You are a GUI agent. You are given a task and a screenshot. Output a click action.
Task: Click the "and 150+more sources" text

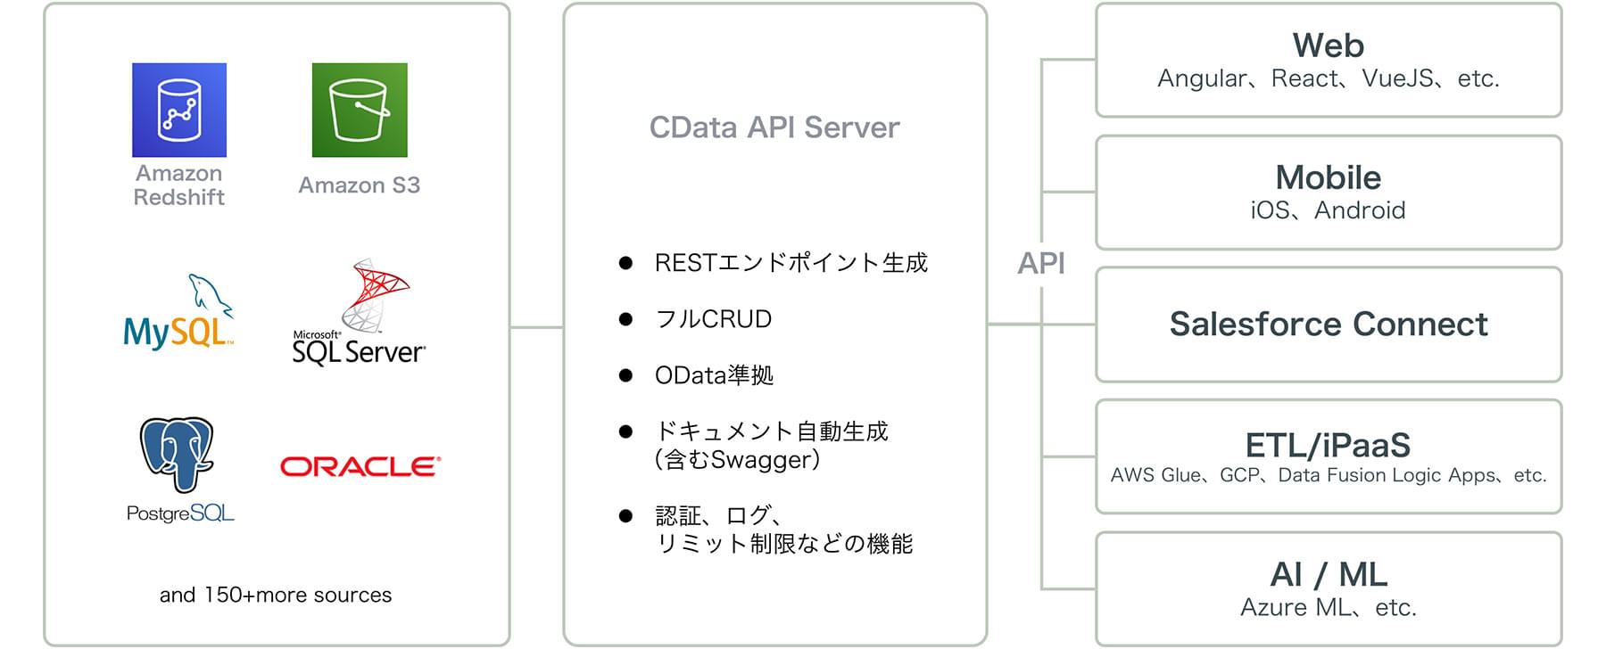click(x=276, y=595)
